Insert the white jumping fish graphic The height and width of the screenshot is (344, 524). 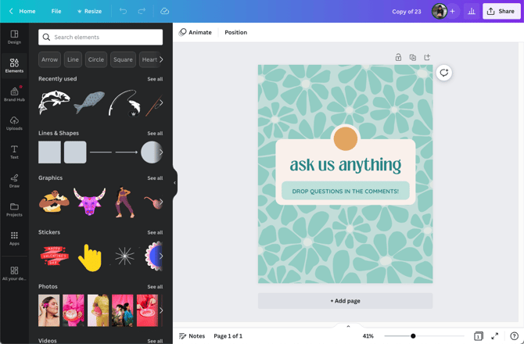(54, 102)
